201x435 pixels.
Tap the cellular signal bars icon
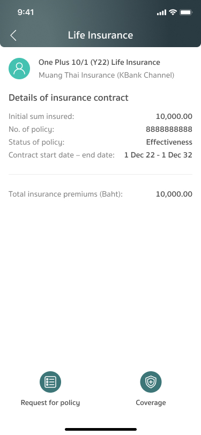(161, 12)
